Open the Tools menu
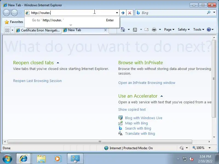This screenshot has height=164, width=219. 199,30
